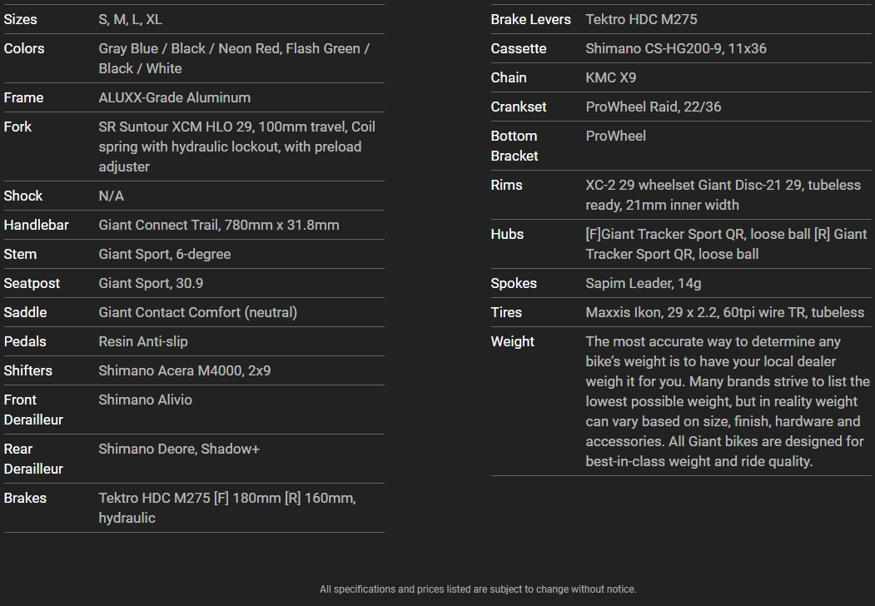Select the 'Fork' label
875x606 pixels.
17,127
